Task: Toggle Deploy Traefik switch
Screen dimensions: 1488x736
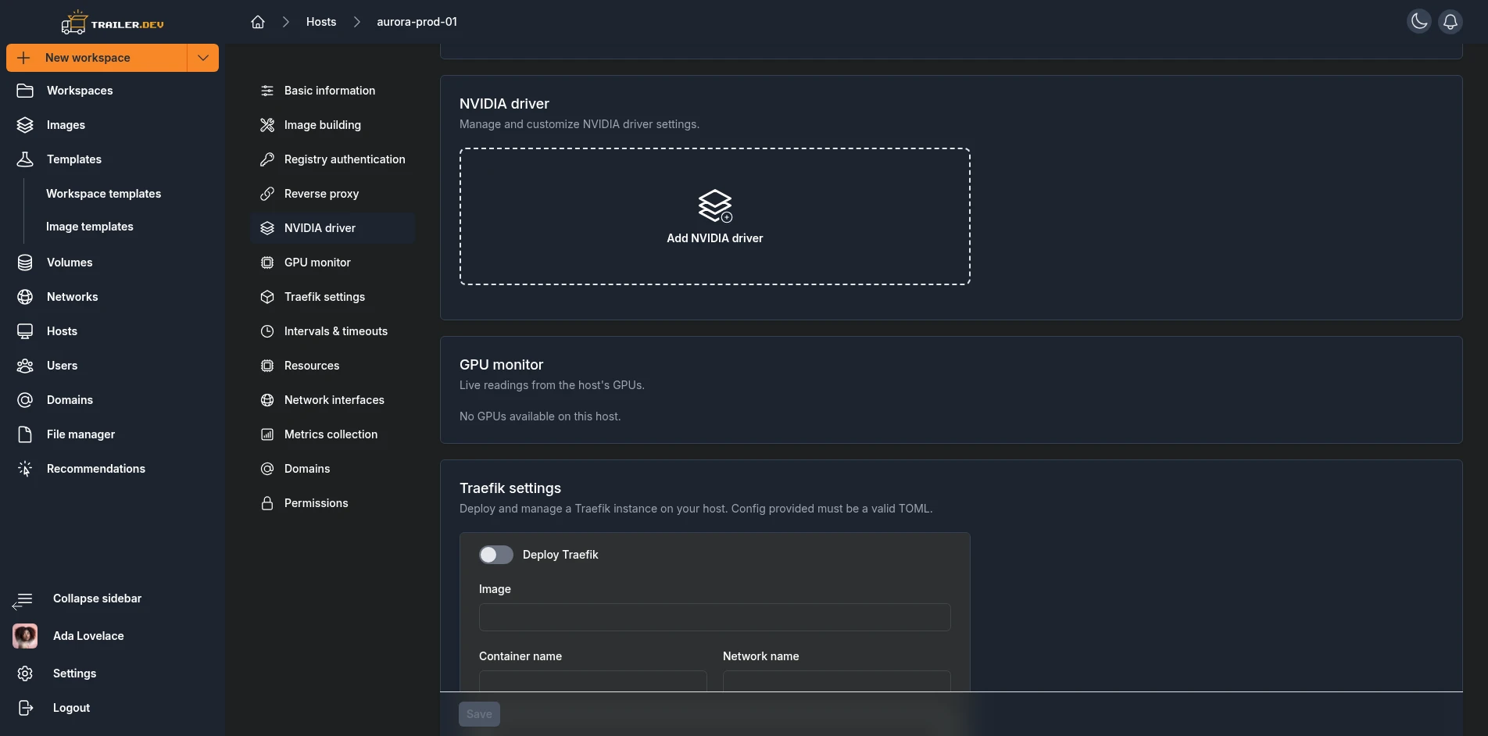Action: pos(496,555)
